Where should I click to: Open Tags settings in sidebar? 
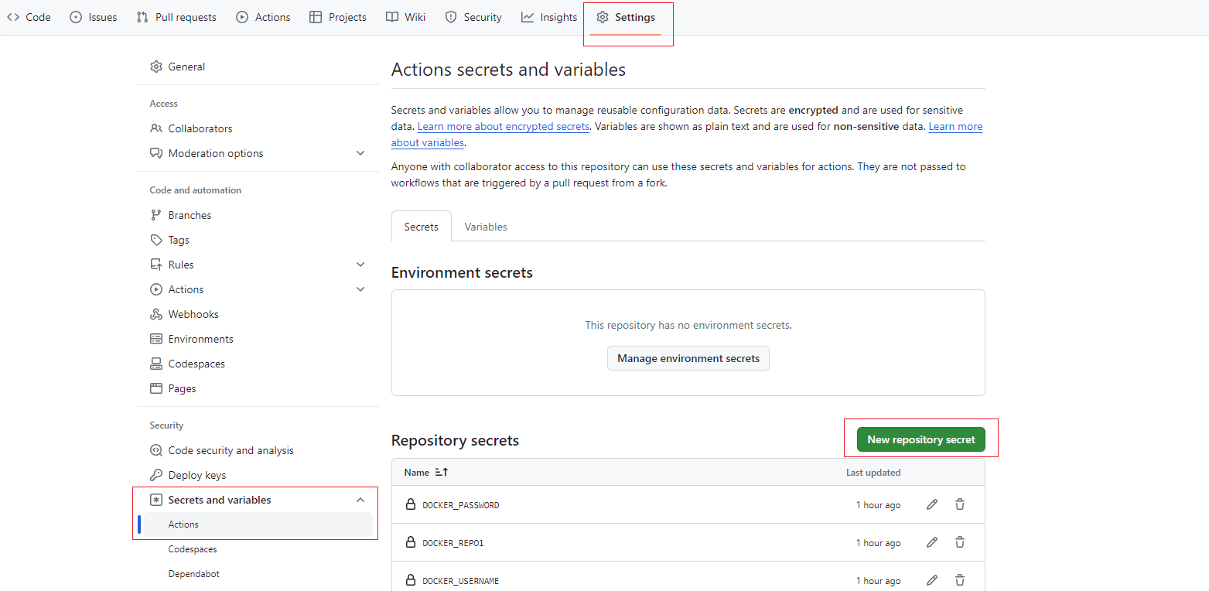click(257, 240)
